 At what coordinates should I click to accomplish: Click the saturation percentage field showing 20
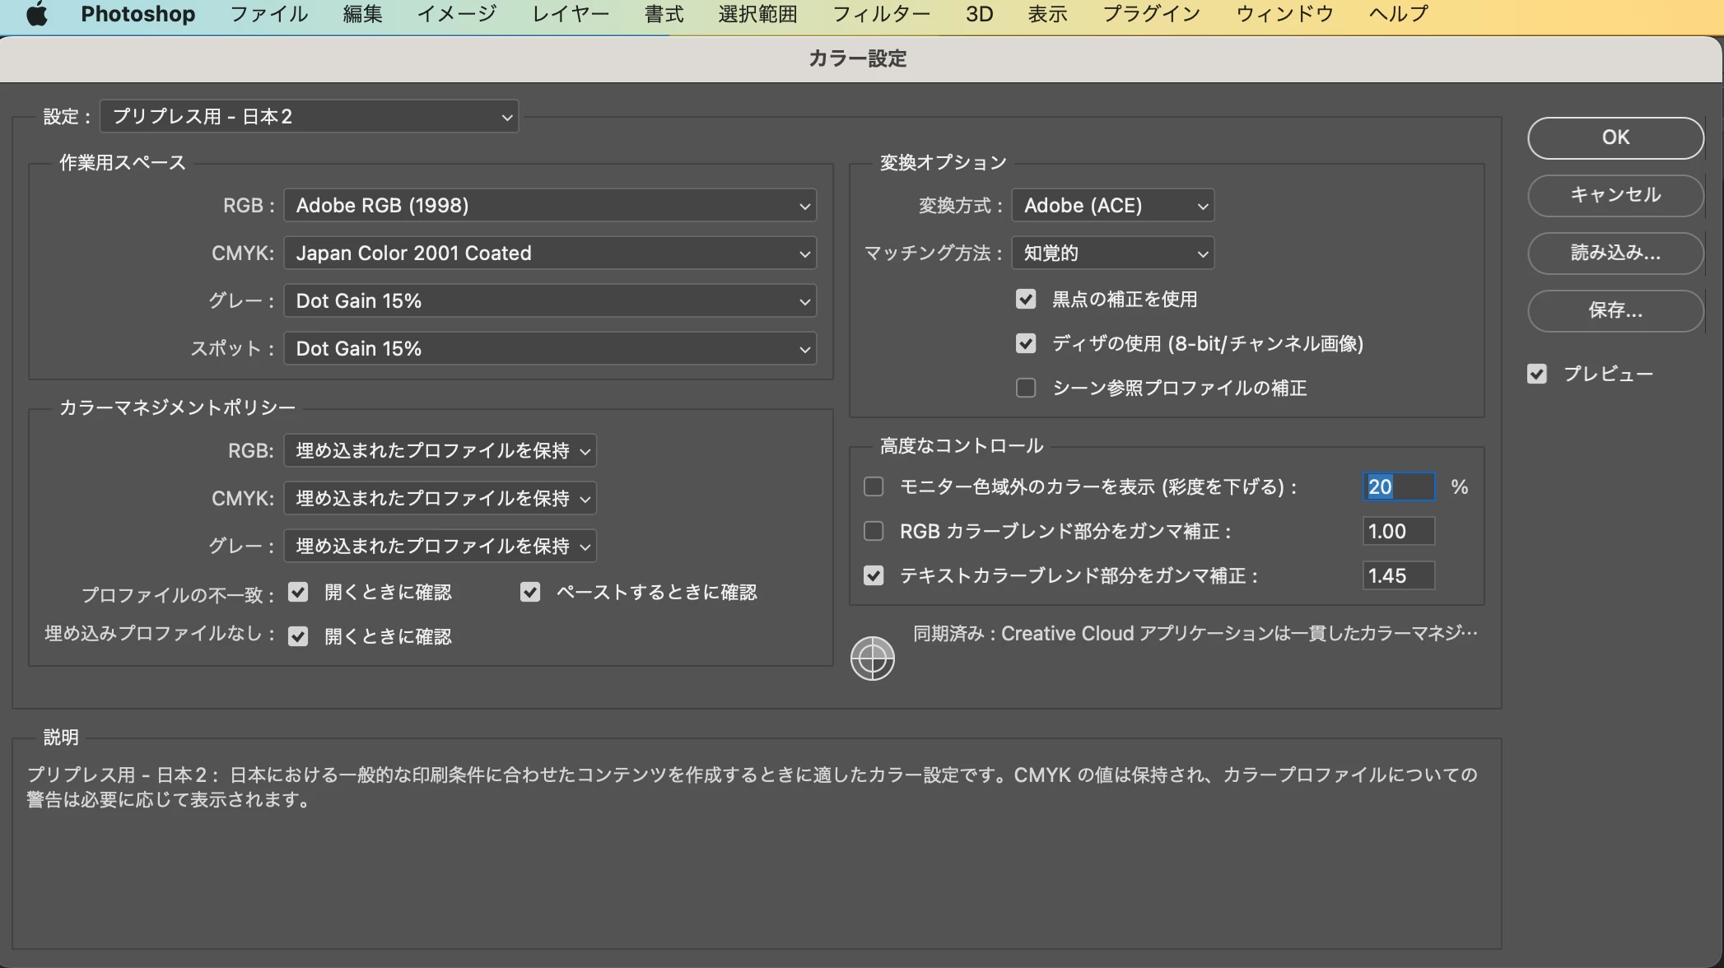[1398, 486]
